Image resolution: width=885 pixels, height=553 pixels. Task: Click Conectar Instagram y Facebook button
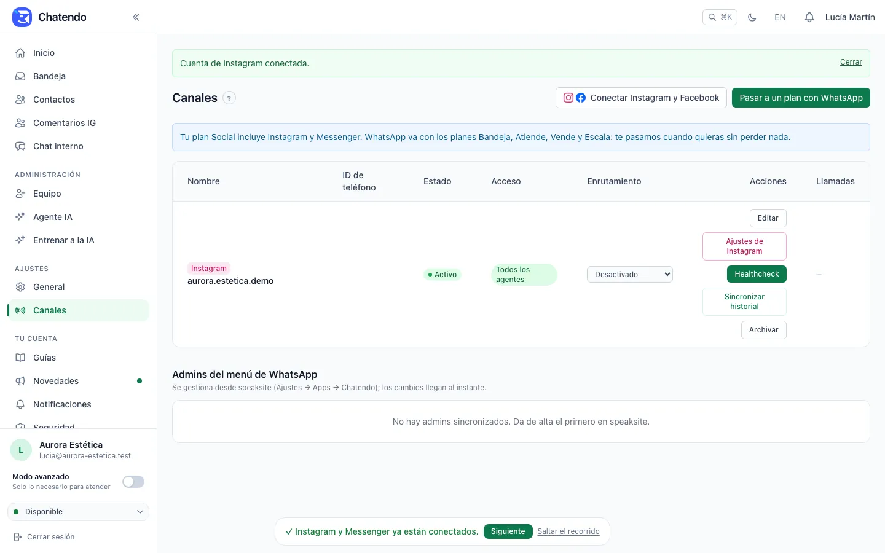[x=641, y=98]
